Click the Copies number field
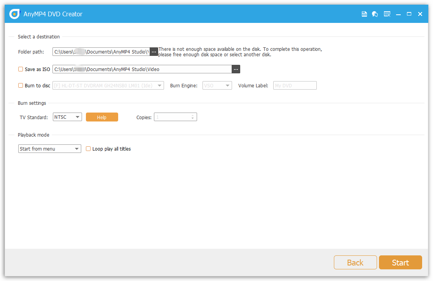The width and height of the screenshot is (433, 281). [x=175, y=117]
